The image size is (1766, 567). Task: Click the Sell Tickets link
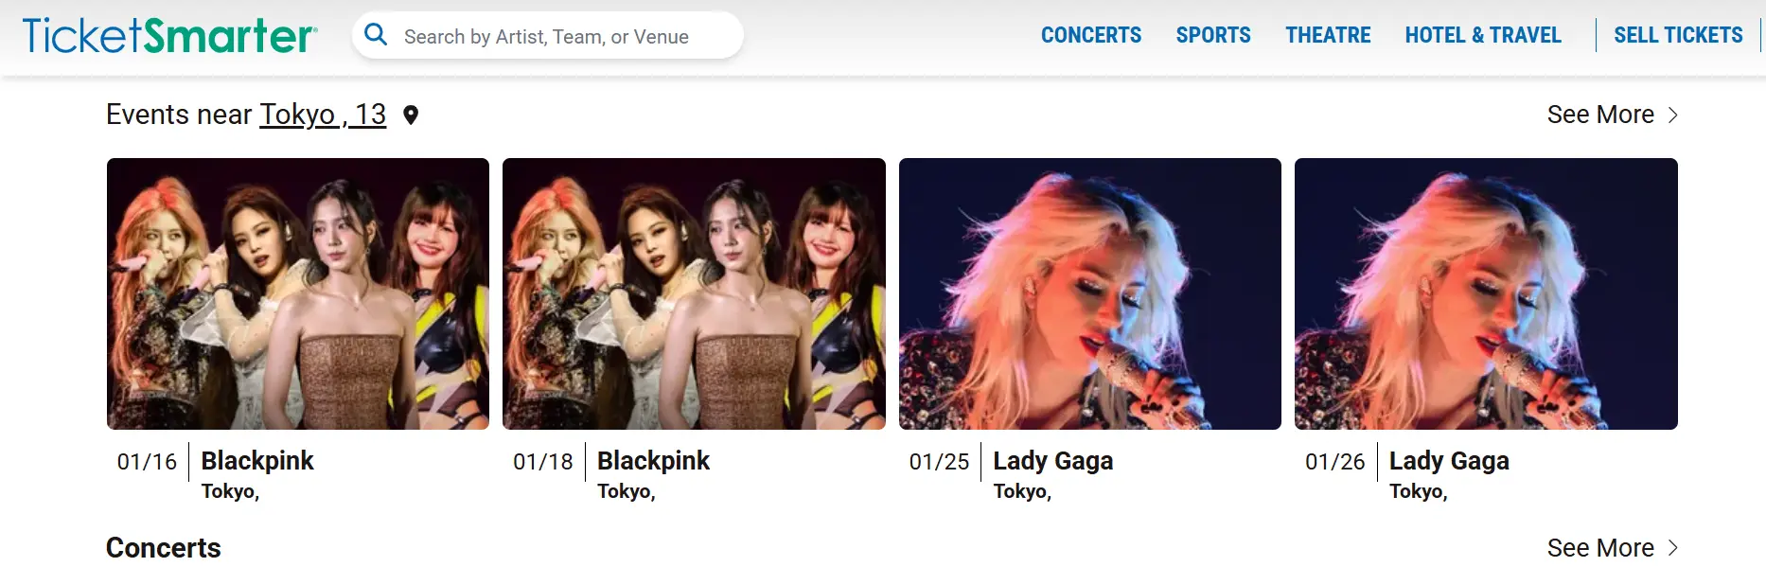point(1678,35)
